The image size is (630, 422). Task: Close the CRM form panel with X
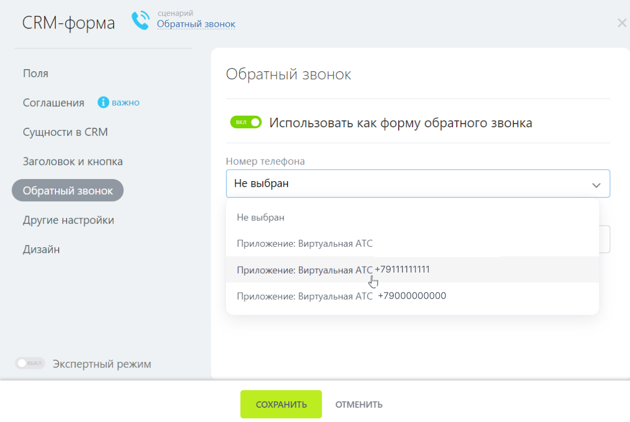[x=622, y=23]
